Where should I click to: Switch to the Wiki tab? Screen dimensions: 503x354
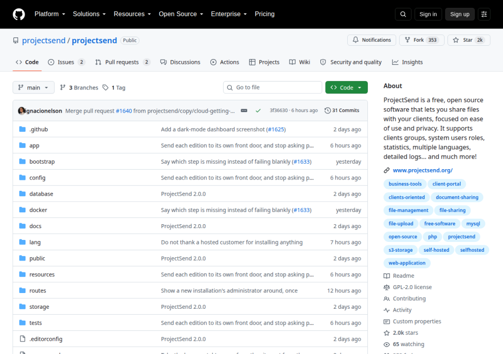click(300, 62)
